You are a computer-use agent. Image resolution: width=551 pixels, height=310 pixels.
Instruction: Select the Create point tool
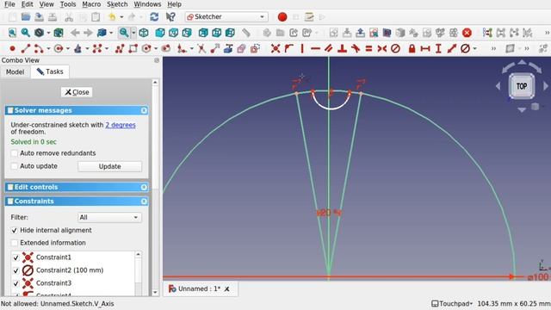(12, 48)
